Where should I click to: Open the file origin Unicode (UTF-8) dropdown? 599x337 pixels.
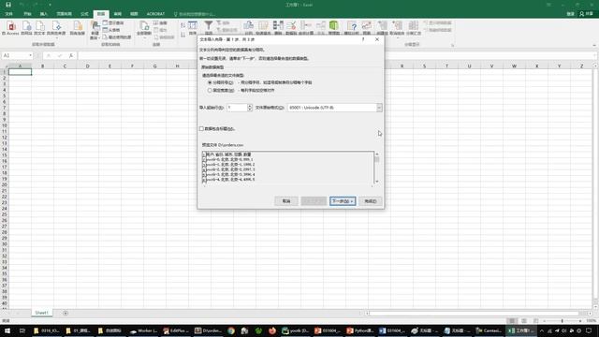click(379, 108)
